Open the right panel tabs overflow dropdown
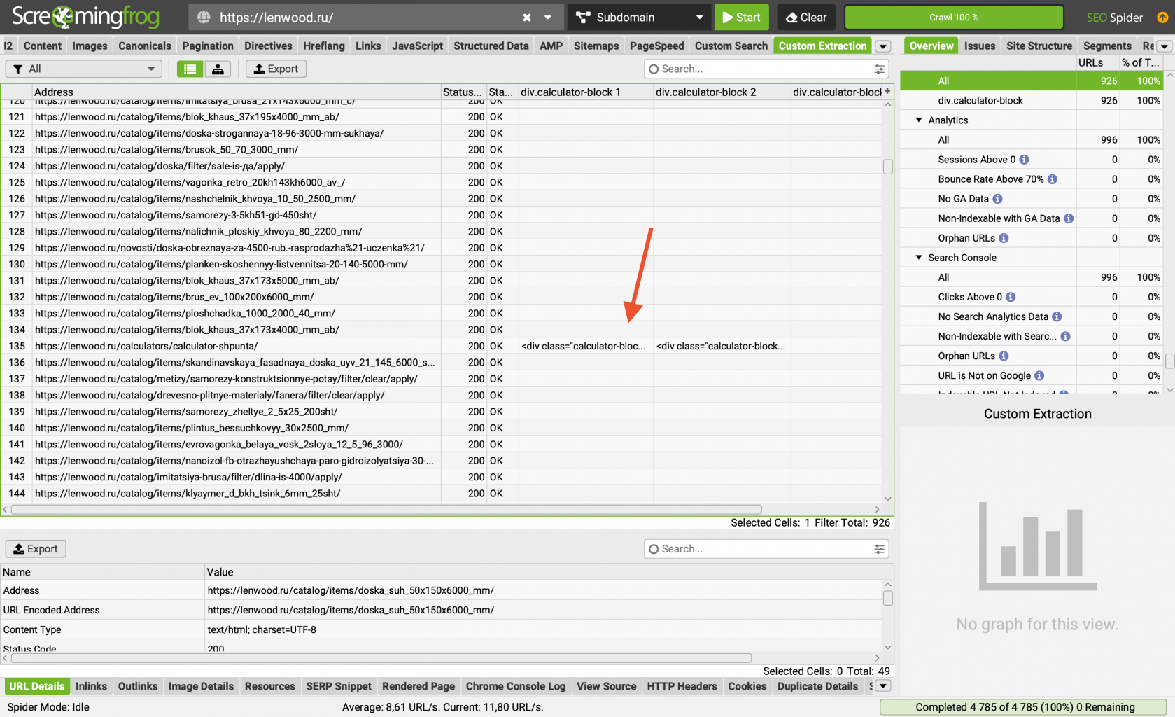 [1165, 46]
